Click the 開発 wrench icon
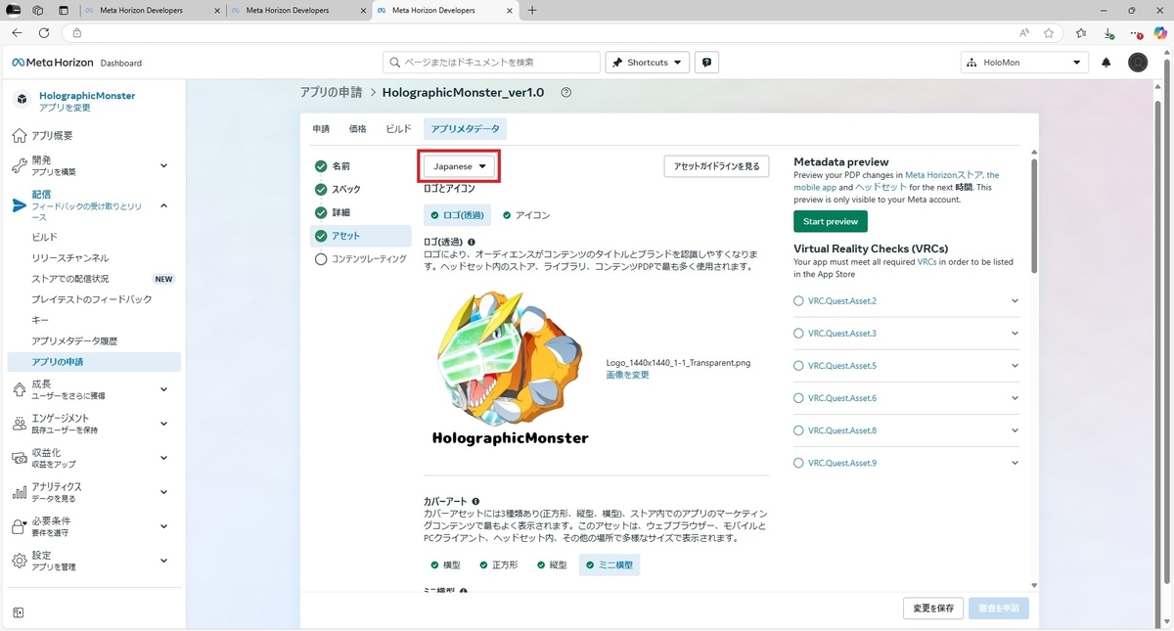This screenshot has width=1174, height=631. click(x=20, y=165)
